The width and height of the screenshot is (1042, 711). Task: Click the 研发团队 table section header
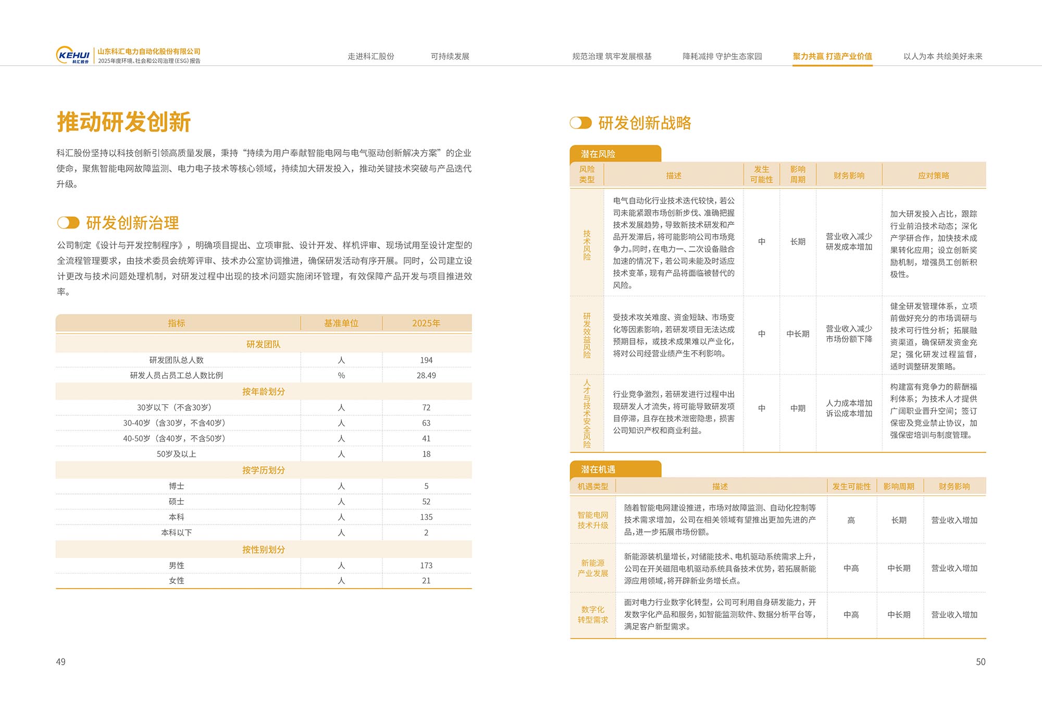263,344
